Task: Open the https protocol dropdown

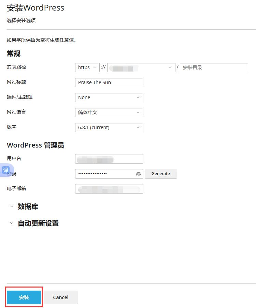Action: coord(87,67)
